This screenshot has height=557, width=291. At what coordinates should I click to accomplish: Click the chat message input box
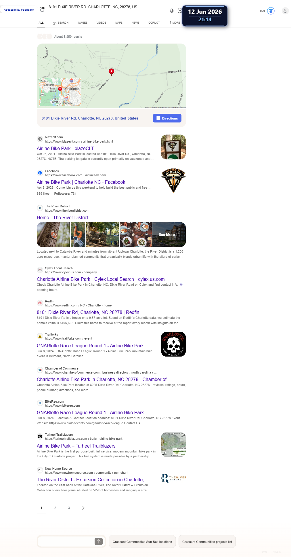click(66, 541)
